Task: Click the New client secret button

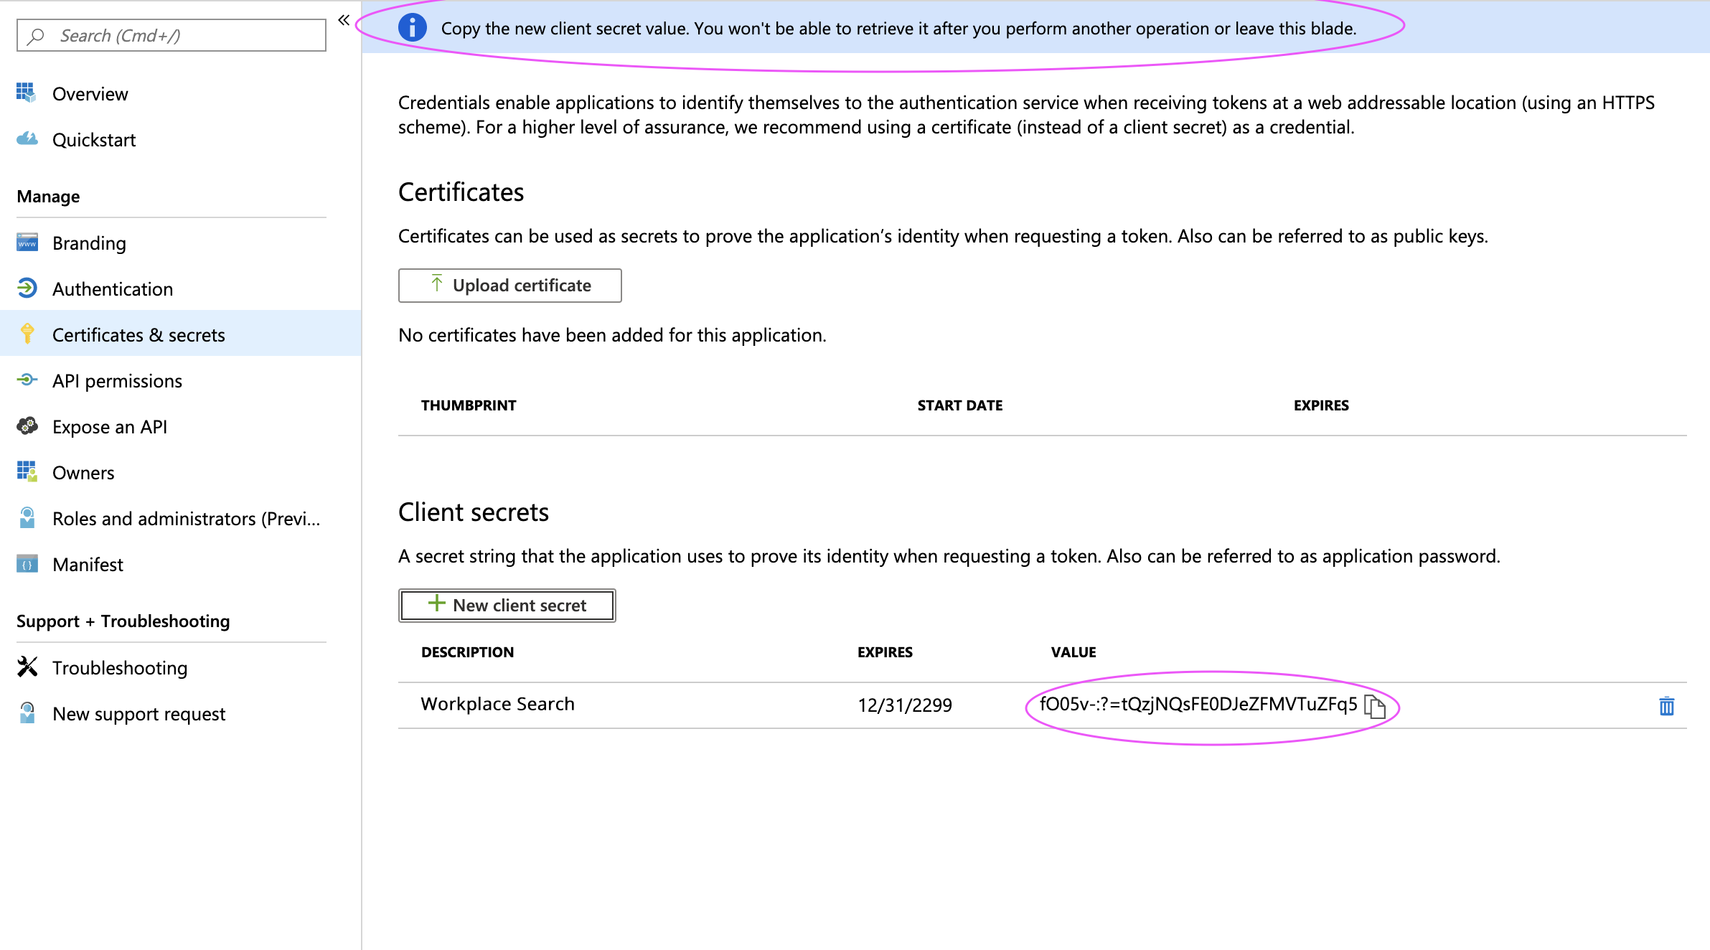Action: click(507, 606)
